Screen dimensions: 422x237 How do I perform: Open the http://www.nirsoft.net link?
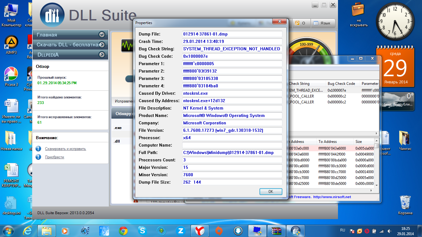(332, 197)
